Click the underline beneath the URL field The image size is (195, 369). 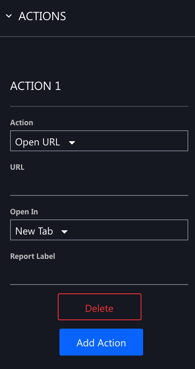tap(99, 195)
